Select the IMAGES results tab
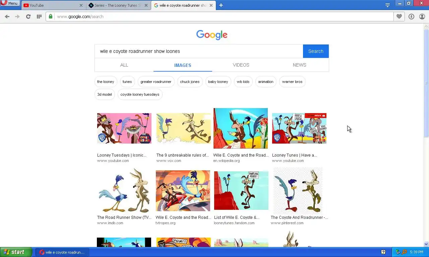The height and width of the screenshot is (257, 429). 183,65
